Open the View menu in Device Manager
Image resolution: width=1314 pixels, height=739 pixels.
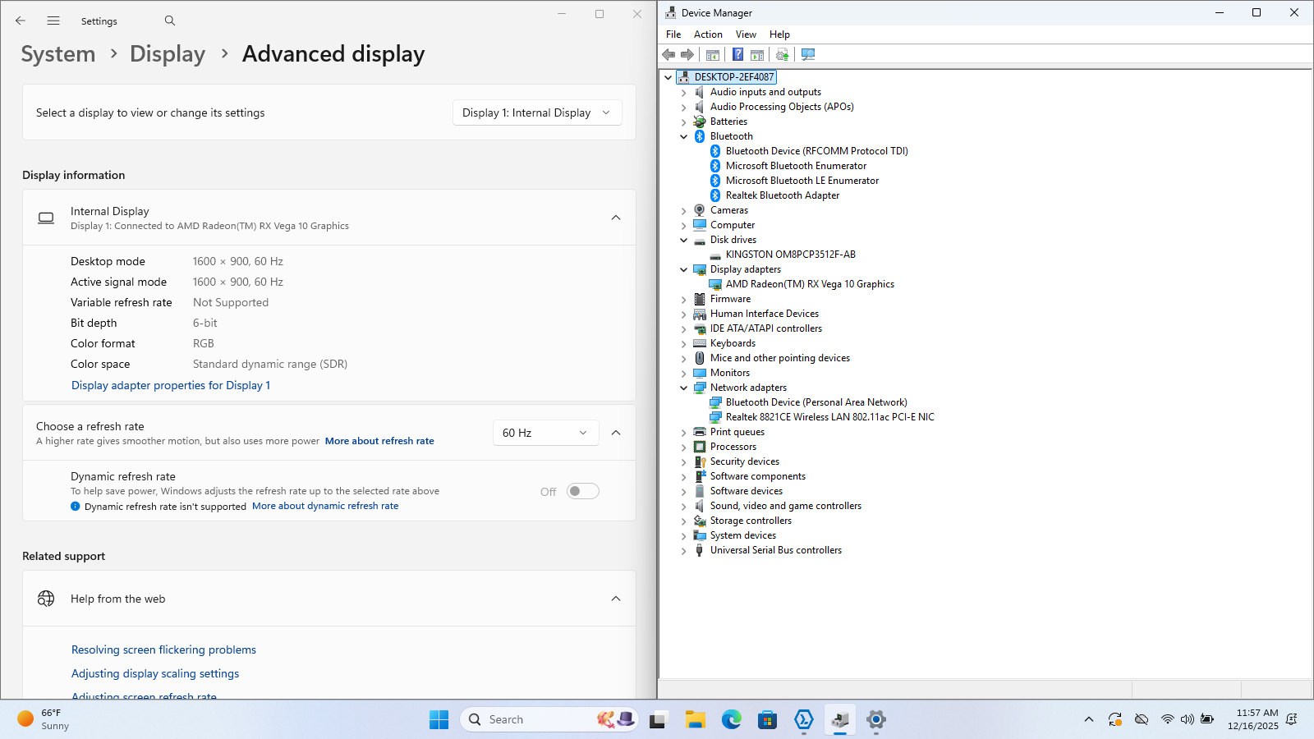click(746, 34)
